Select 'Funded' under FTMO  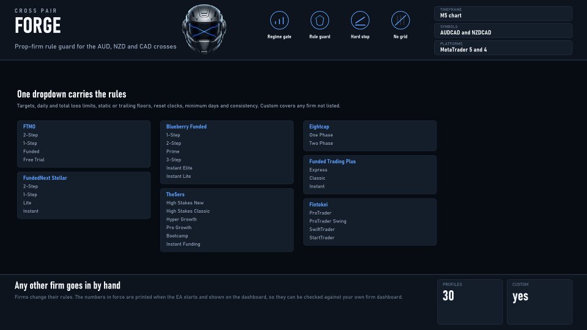pyautogui.click(x=31, y=152)
